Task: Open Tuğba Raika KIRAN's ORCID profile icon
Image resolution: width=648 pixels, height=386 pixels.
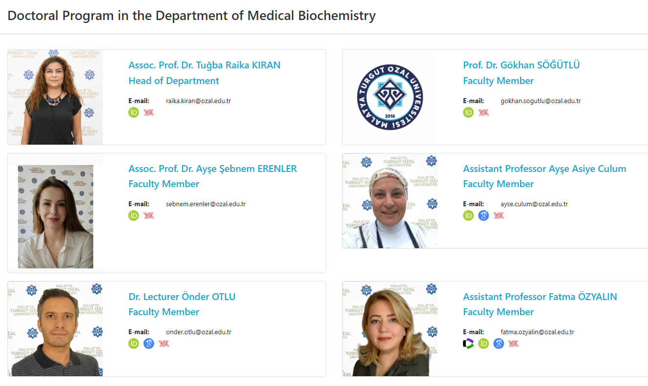Action: [134, 112]
